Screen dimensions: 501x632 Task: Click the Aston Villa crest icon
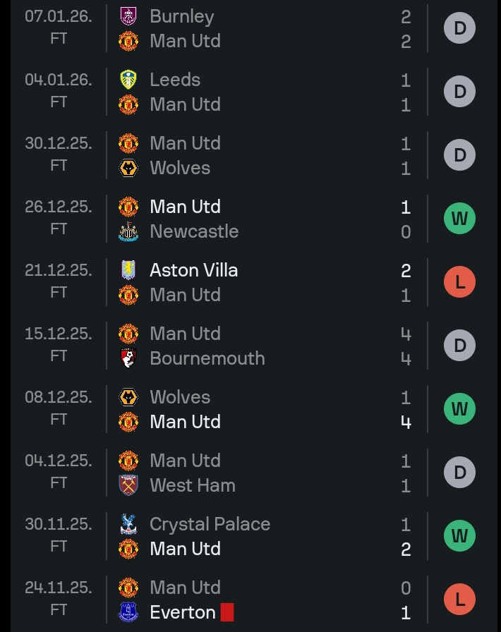click(128, 270)
